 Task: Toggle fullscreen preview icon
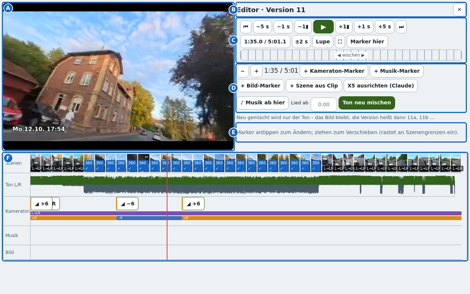pyautogui.click(x=340, y=42)
